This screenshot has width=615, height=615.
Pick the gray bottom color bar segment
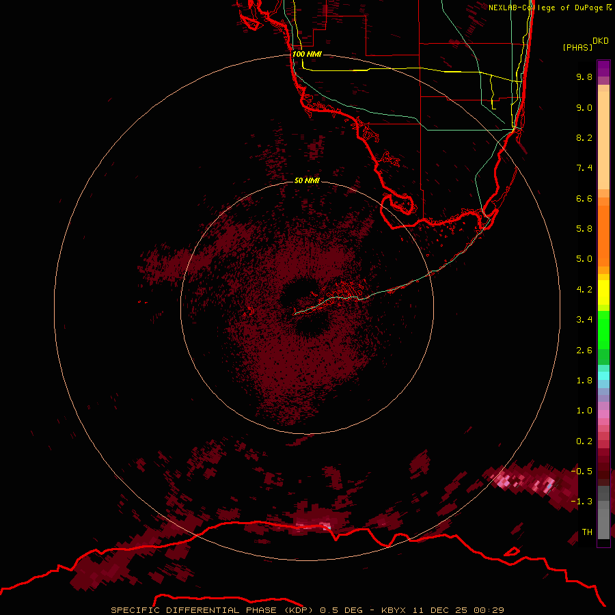(603, 525)
